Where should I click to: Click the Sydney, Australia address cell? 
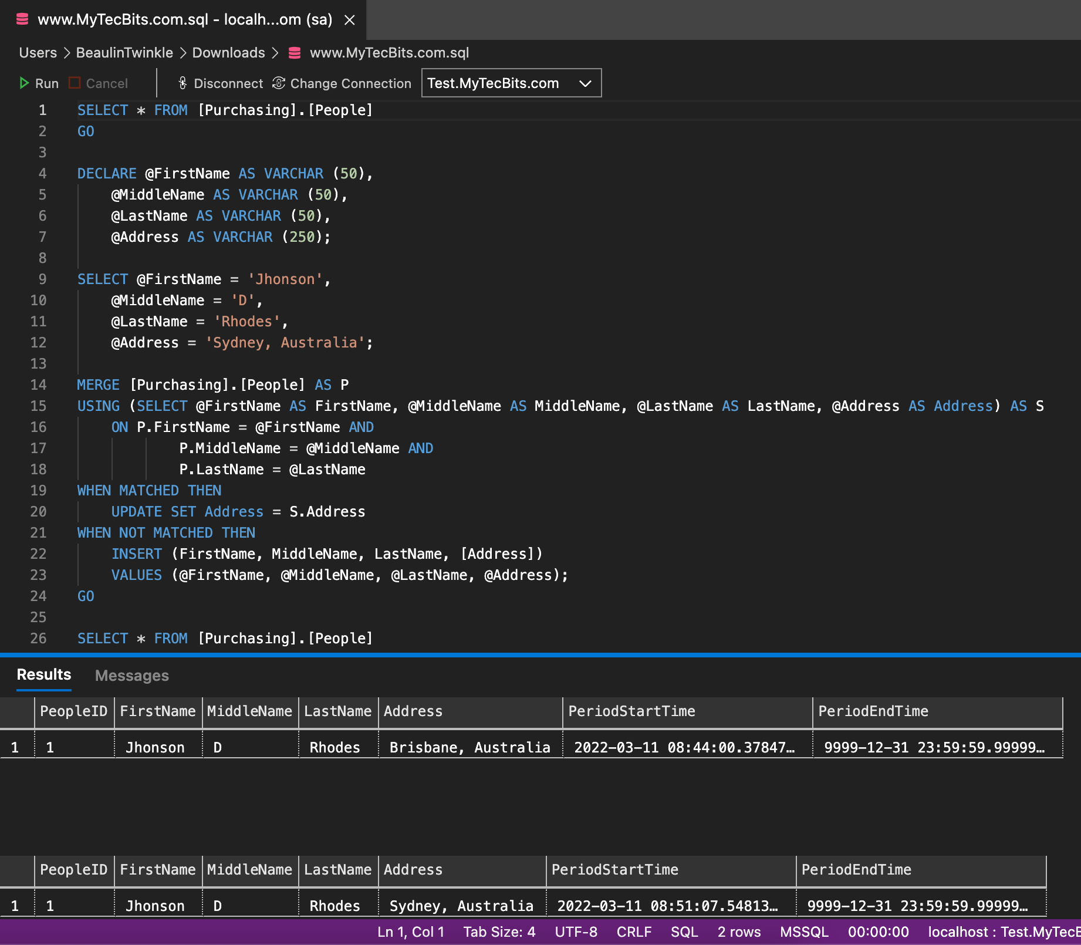[461, 906]
